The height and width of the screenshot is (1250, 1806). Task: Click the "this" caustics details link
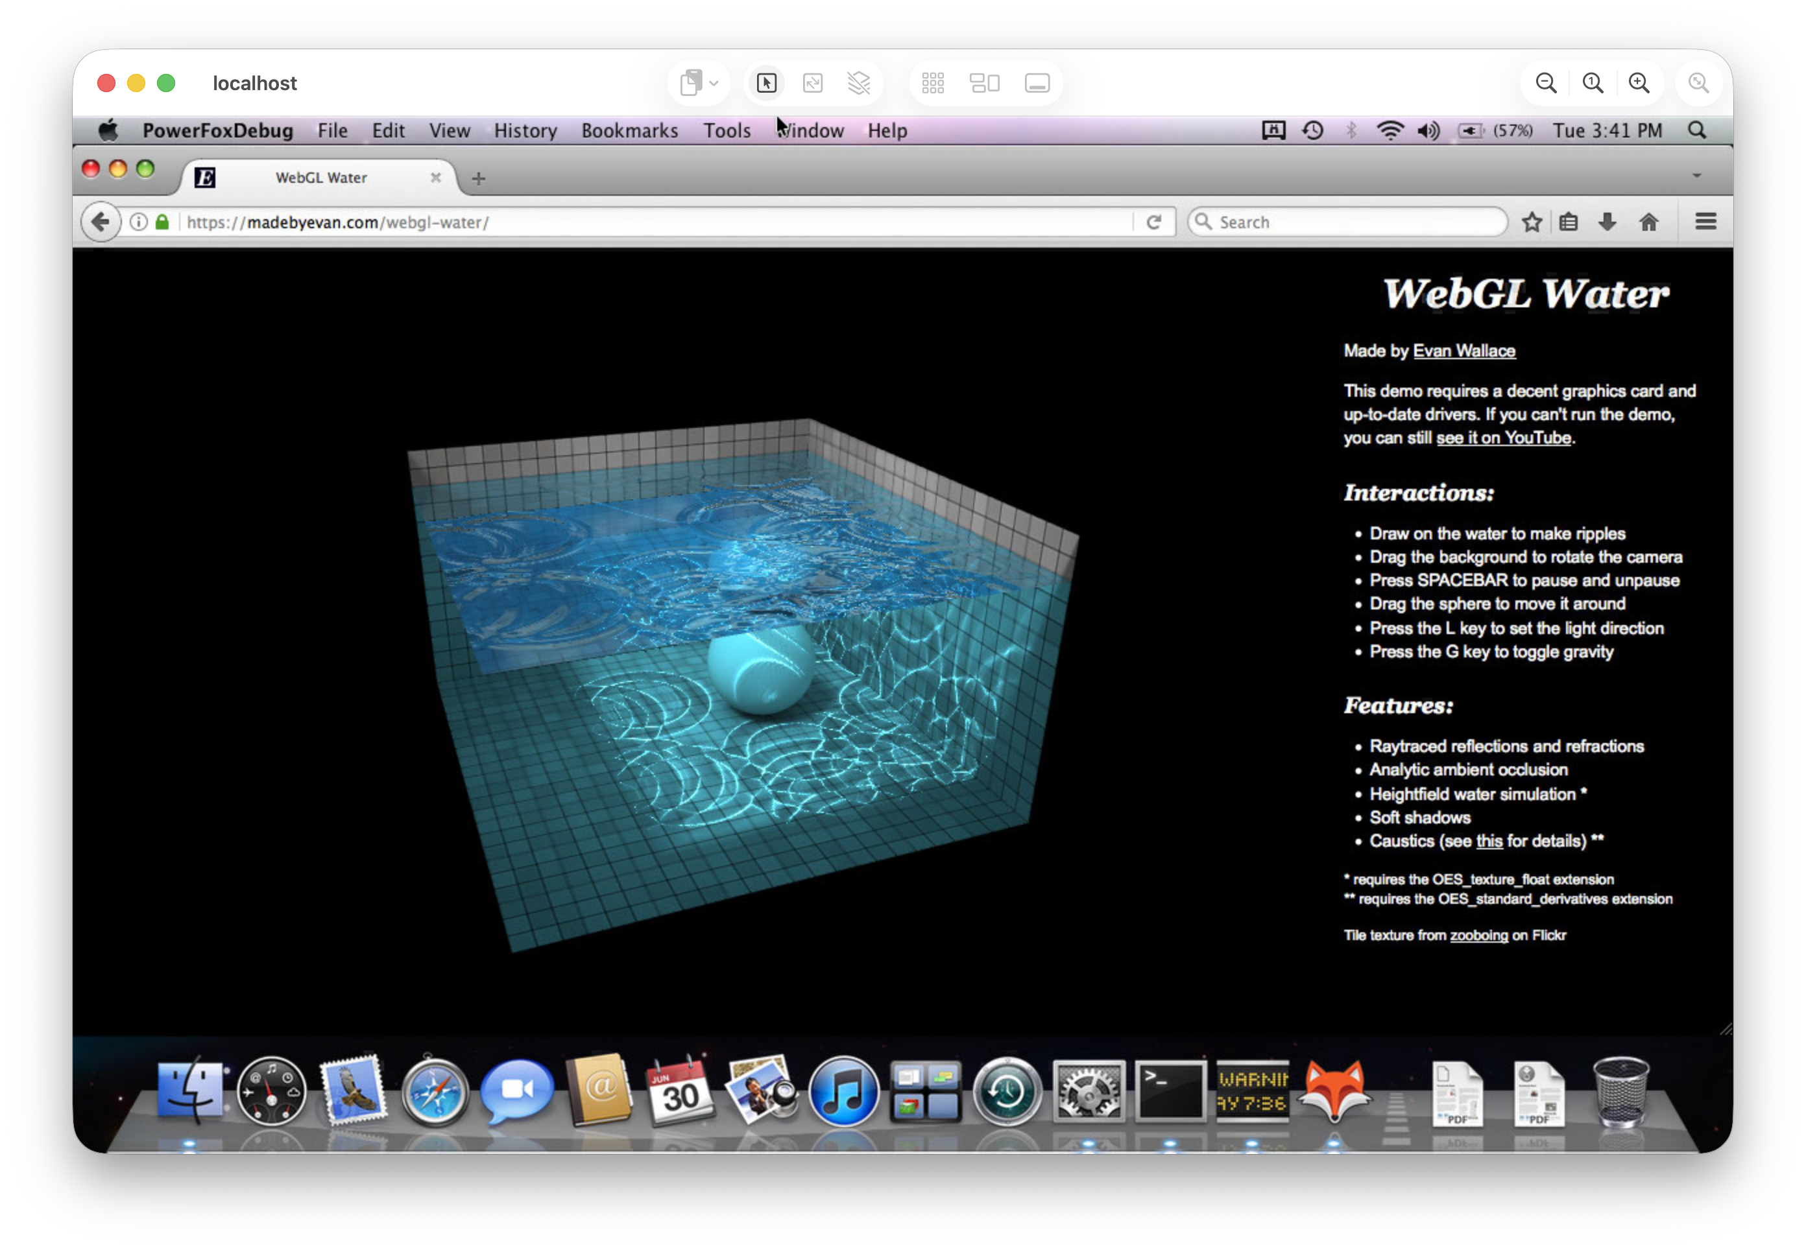coord(1489,841)
